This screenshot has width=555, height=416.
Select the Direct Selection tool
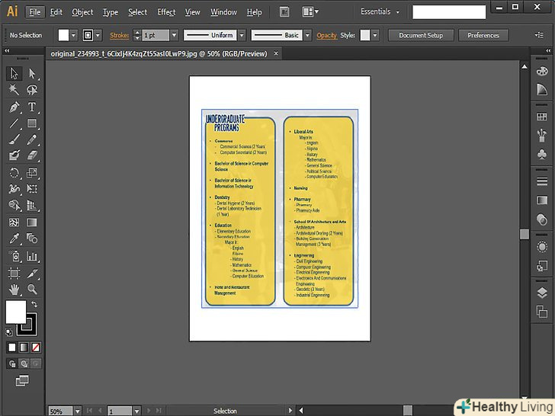pos(32,74)
